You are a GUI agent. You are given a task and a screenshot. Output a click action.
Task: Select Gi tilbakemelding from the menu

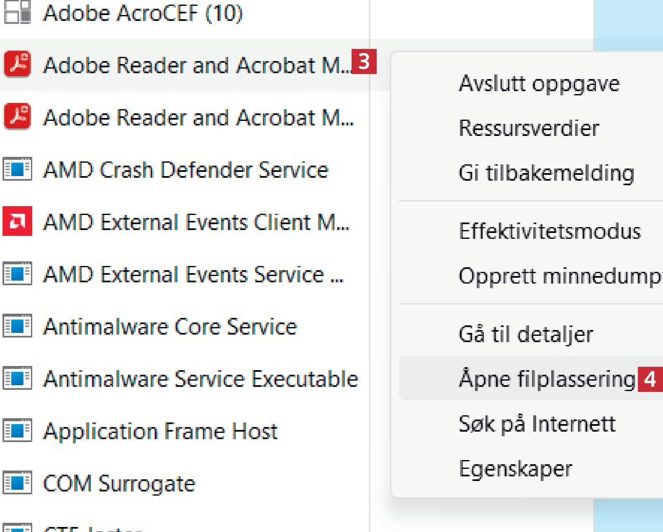point(546,173)
